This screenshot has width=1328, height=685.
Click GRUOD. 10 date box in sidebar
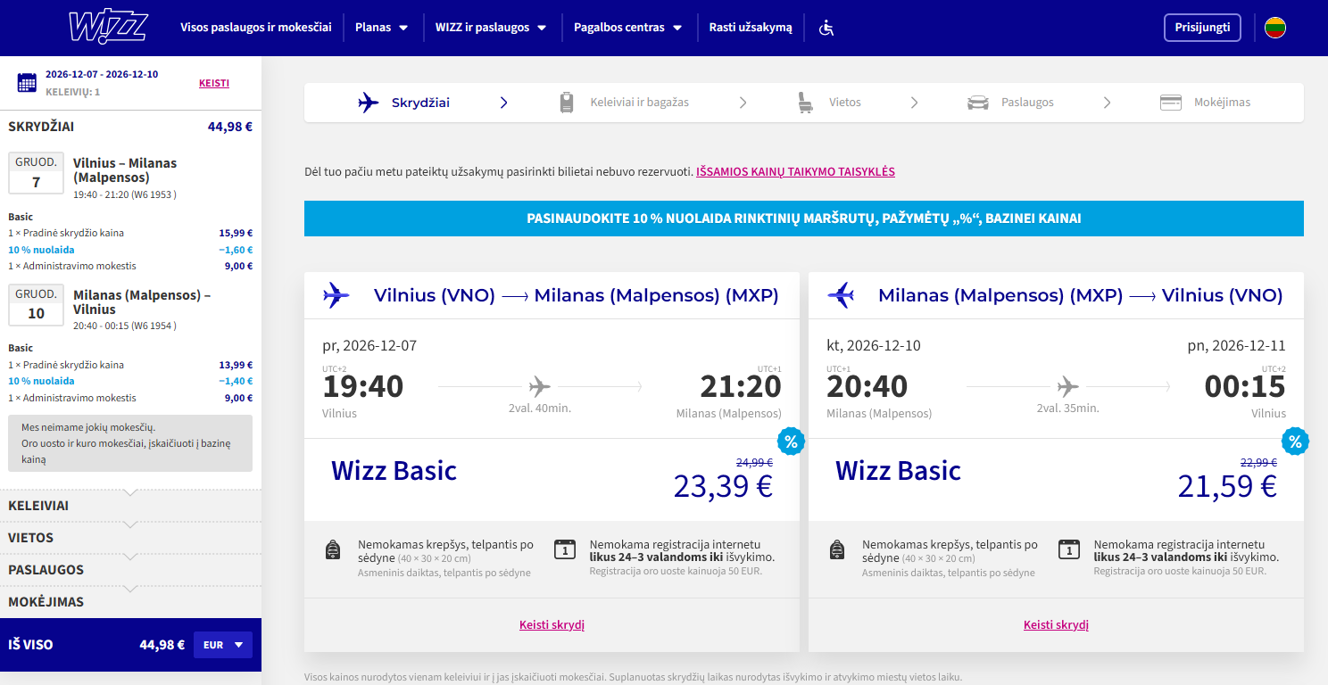(37, 305)
